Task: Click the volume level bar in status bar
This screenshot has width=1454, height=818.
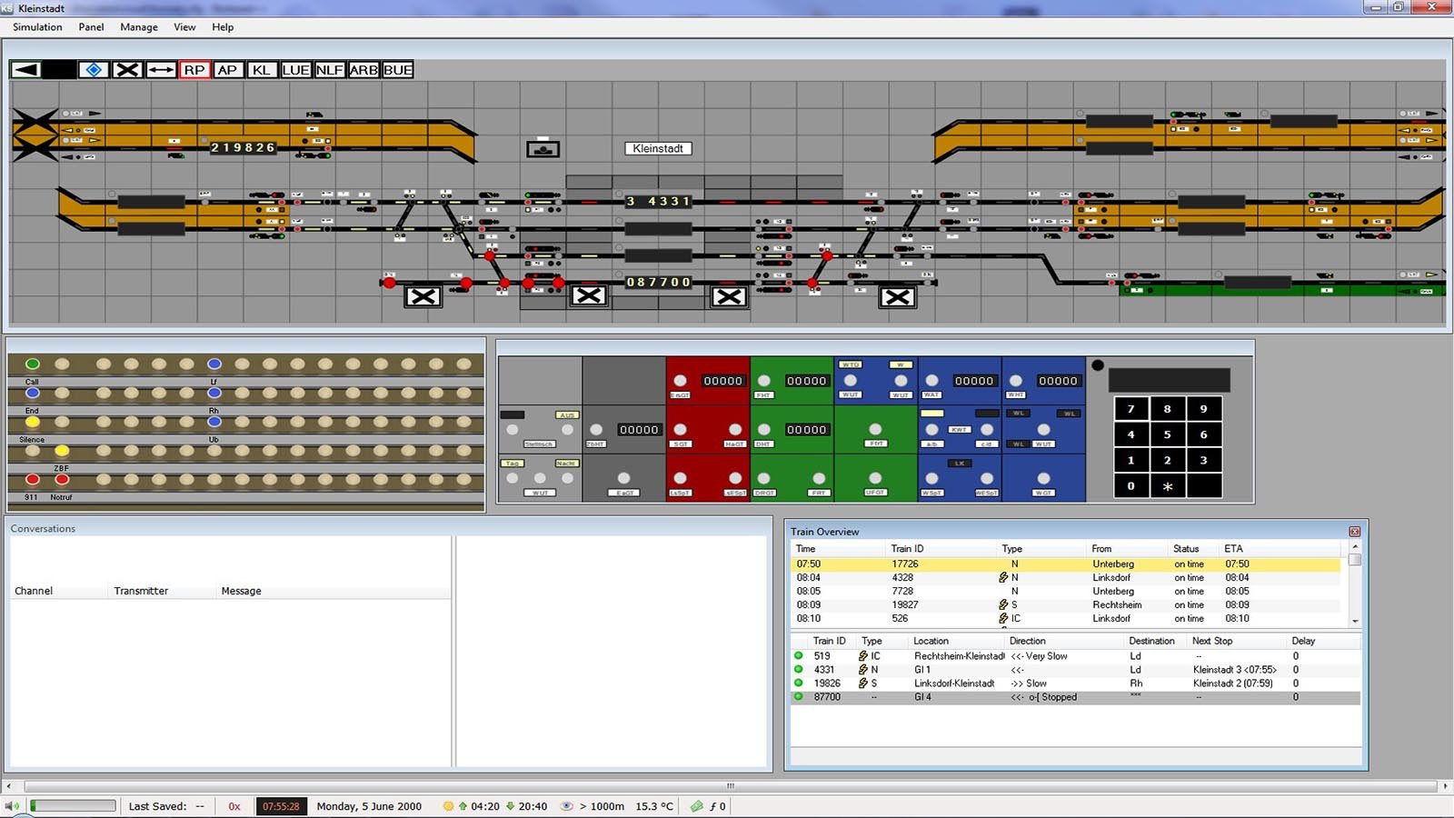Action: click(73, 806)
